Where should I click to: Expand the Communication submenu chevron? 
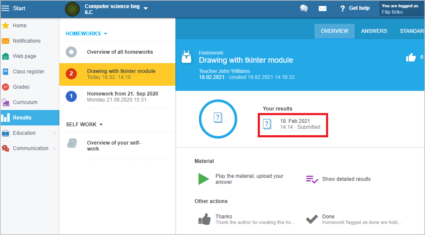click(55, 148)
